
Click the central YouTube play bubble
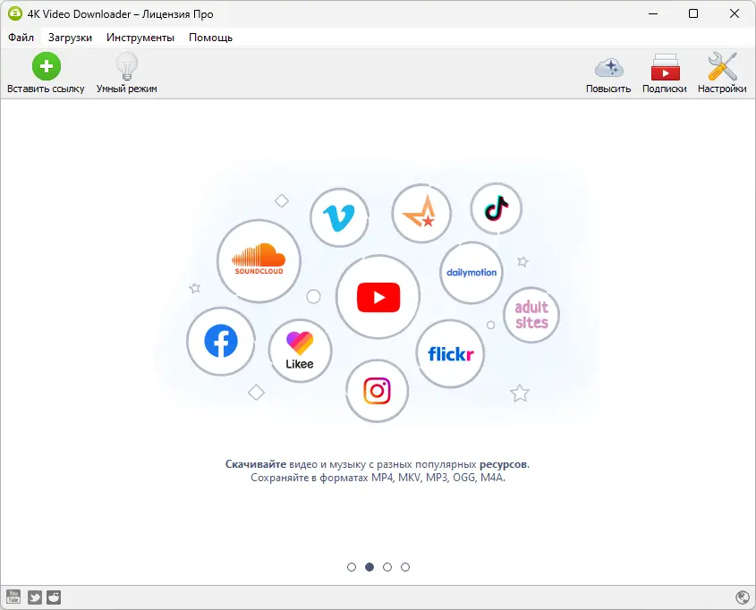click(x=378, y=298)
